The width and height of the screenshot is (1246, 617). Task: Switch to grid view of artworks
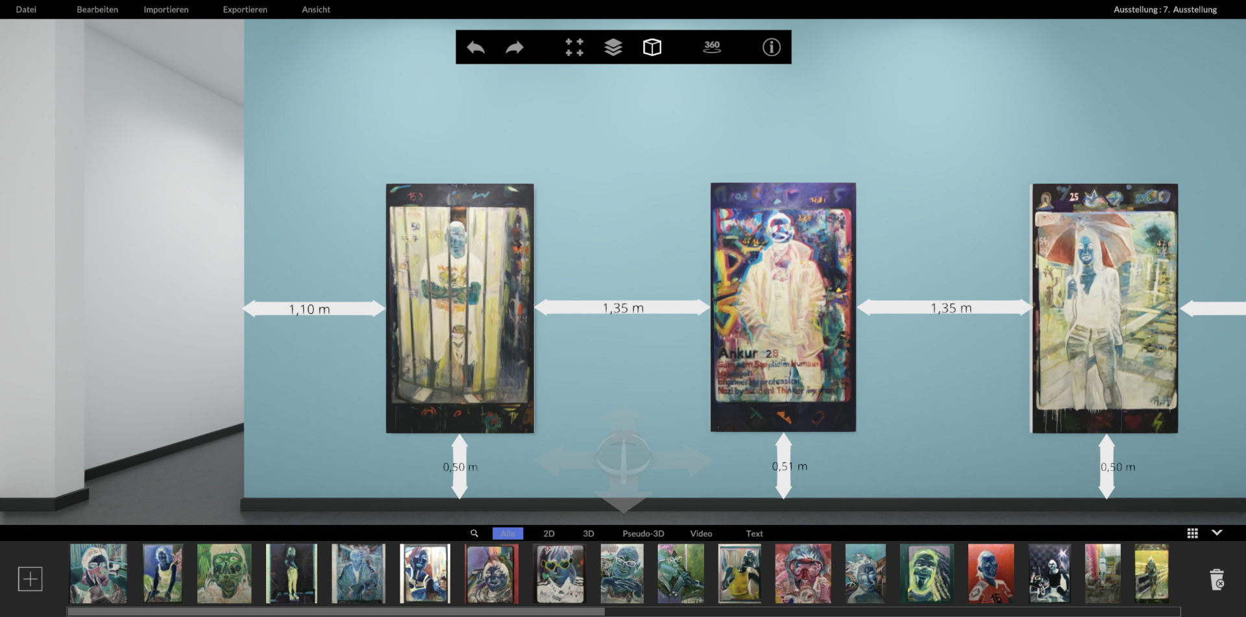1193,533
